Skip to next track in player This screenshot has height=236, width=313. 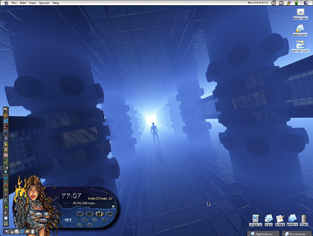[x=109, y=214]
